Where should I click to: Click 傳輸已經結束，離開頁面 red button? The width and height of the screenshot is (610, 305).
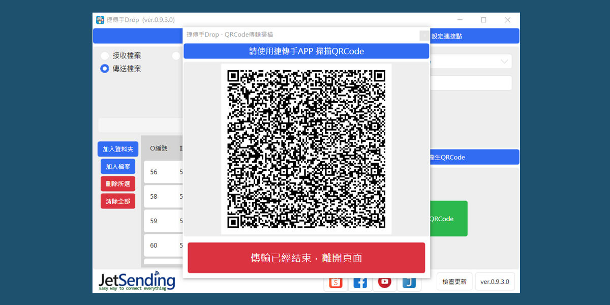[x=307, y=258]
